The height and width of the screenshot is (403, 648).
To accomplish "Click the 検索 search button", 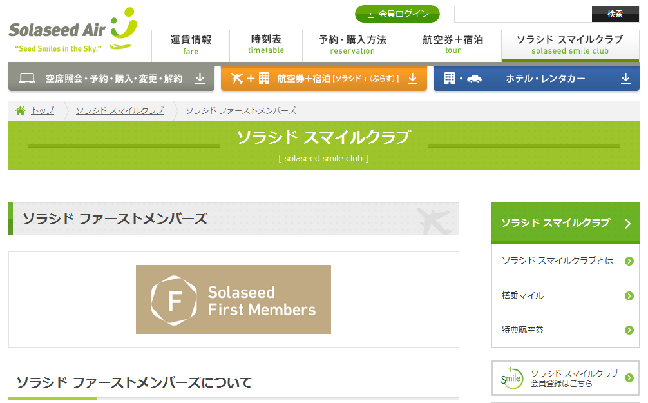I will pyautogui.click(x=615, y=14).
